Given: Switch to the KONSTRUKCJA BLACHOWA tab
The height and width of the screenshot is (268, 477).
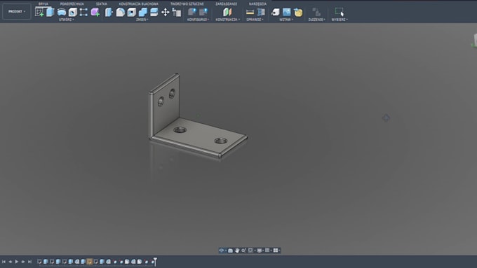Looking at the screenshot, I should point(138,4).
